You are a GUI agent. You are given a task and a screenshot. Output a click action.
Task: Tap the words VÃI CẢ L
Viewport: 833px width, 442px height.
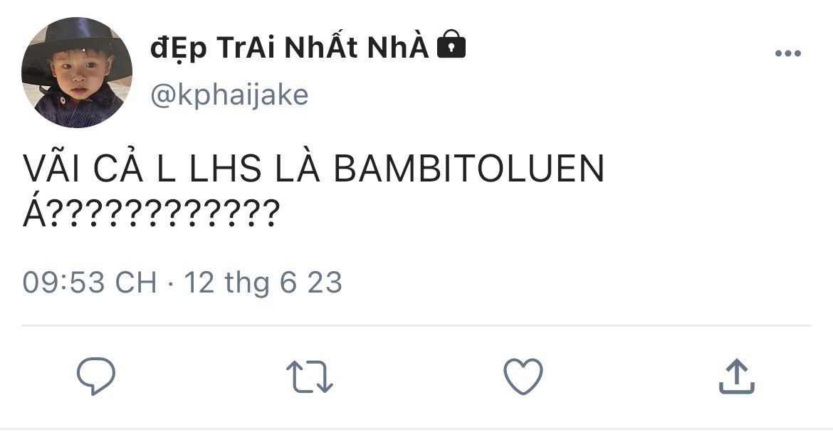click(100, 167)
